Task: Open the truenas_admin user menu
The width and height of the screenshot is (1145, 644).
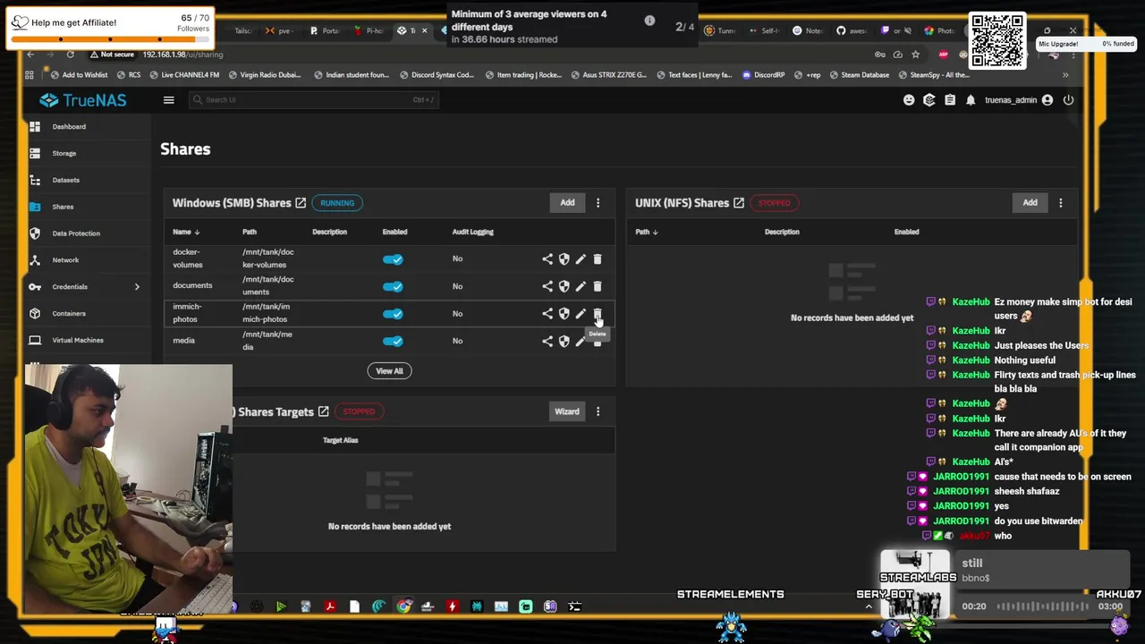Action: point(1019,100)
